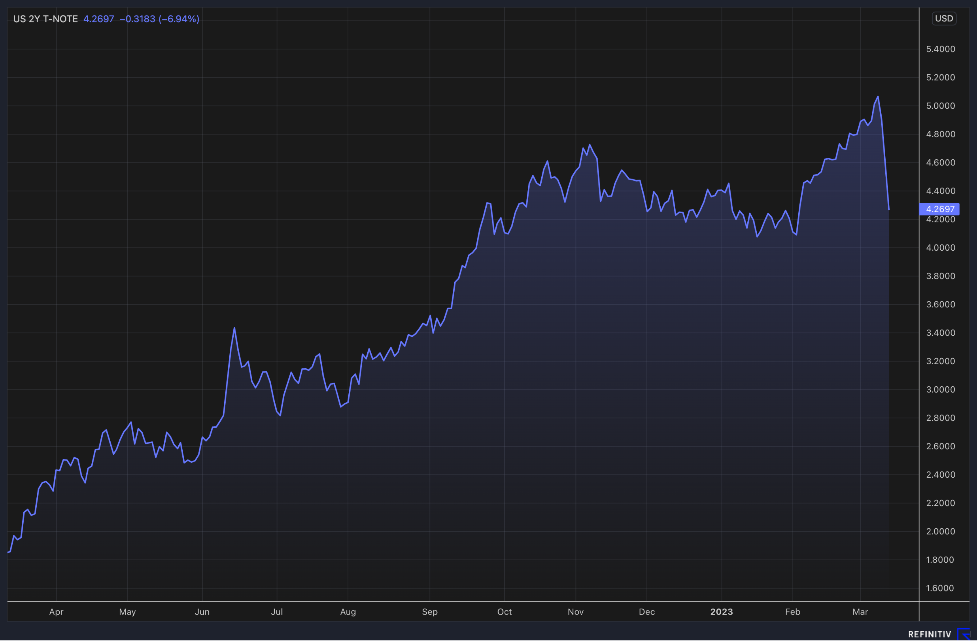Click the 1.6000 price axis label
This screenshot has width=977, height=641.
tap(940, 588)
